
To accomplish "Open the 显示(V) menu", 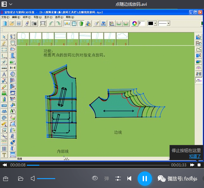I will tap(49, 17).
